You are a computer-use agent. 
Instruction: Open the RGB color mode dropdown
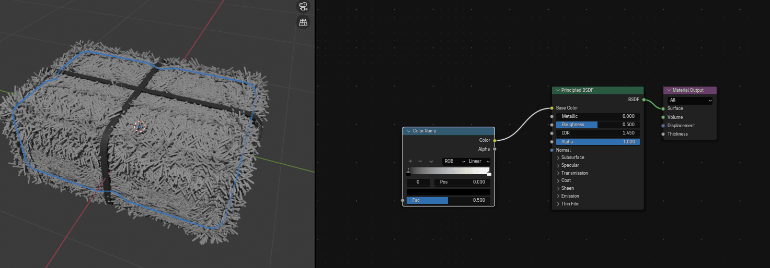tap(453, 162)
